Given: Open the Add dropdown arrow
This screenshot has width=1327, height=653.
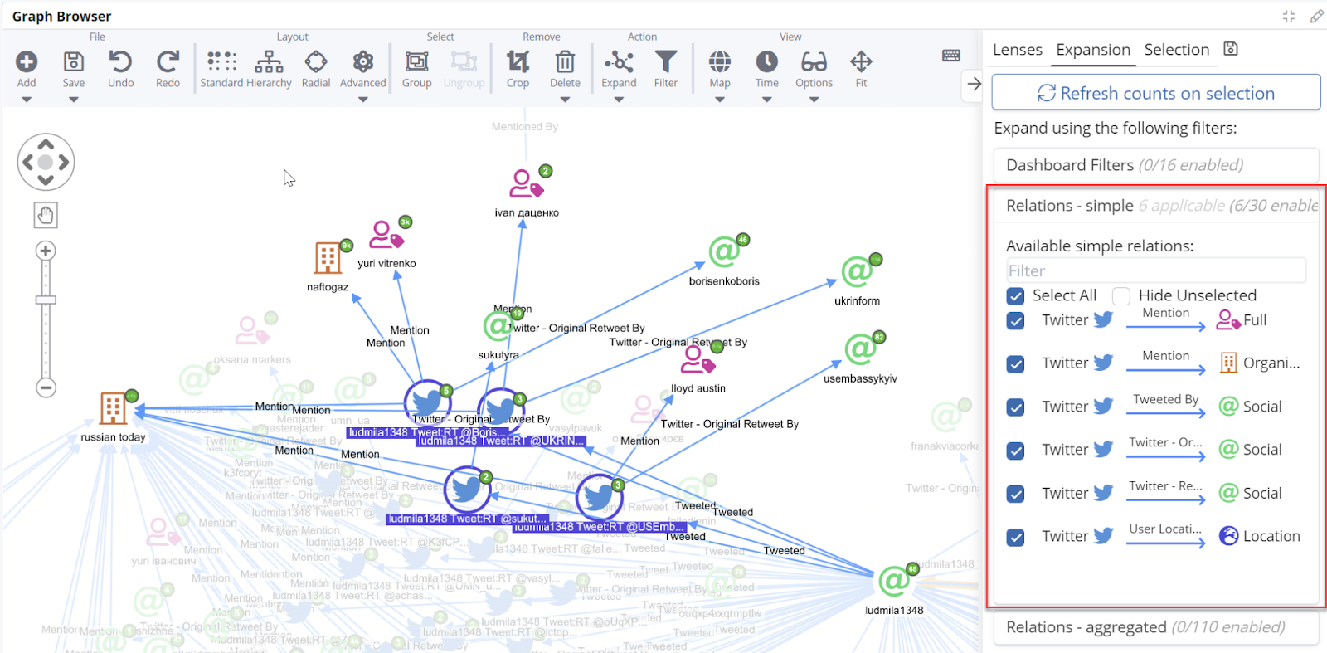Looking at the screenshot, I should pyautogui.click(x=27, y=100).
